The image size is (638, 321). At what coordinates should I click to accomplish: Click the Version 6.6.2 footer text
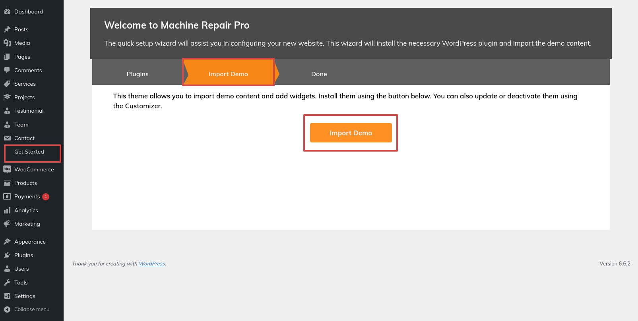coord(615,264)
